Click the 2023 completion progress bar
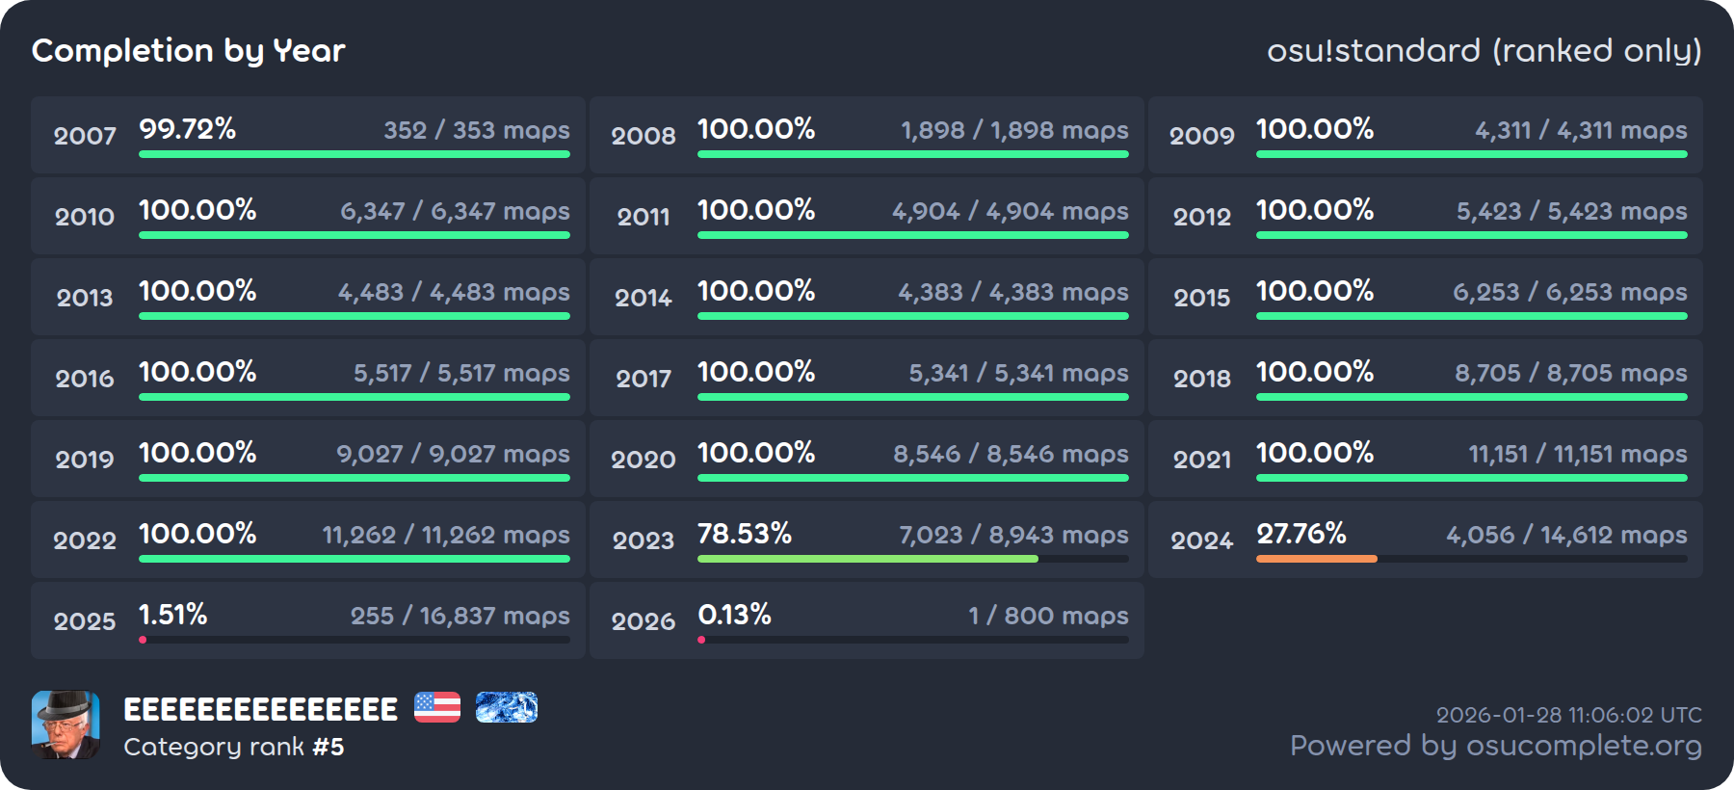This screenshot has width=1734, height=790. tap(912, 559)
